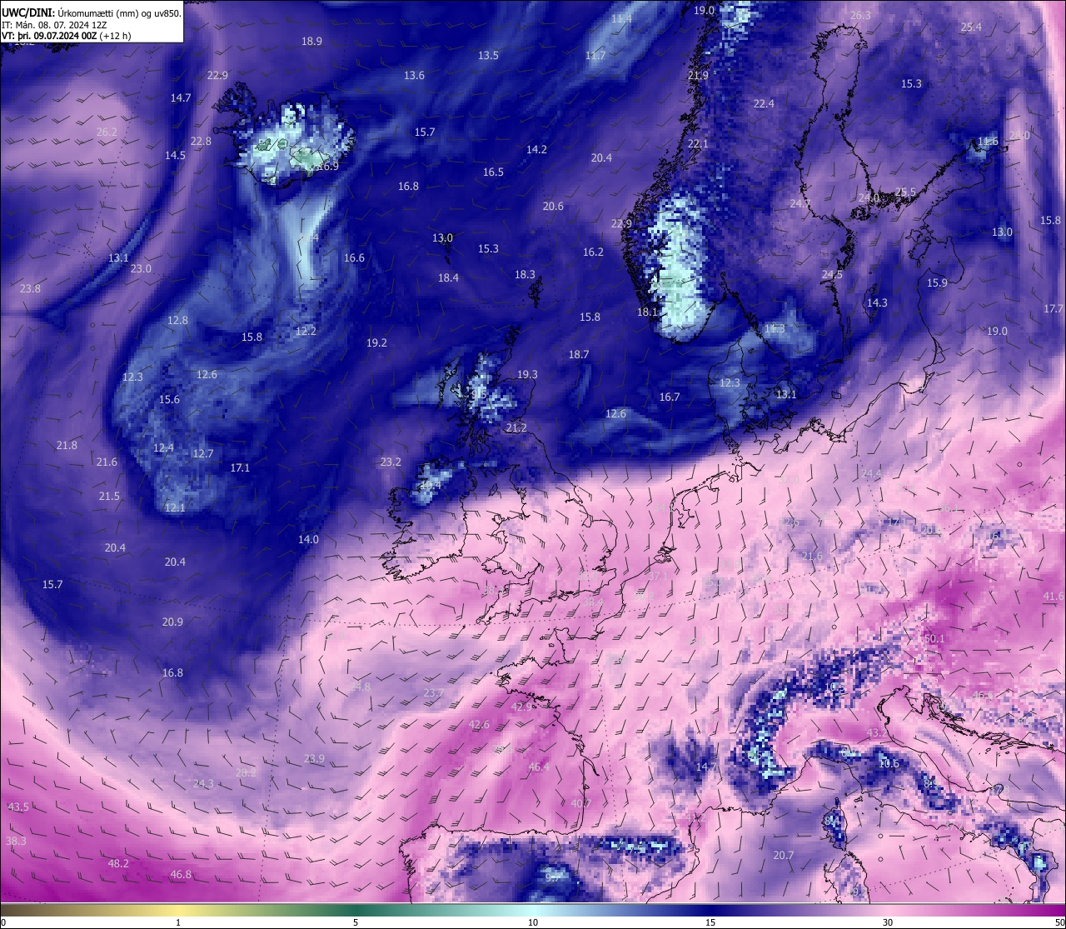Click the value 13.6 on the map
The width and height of the screenshot is (1066, 929).
(x=414, y=75)
